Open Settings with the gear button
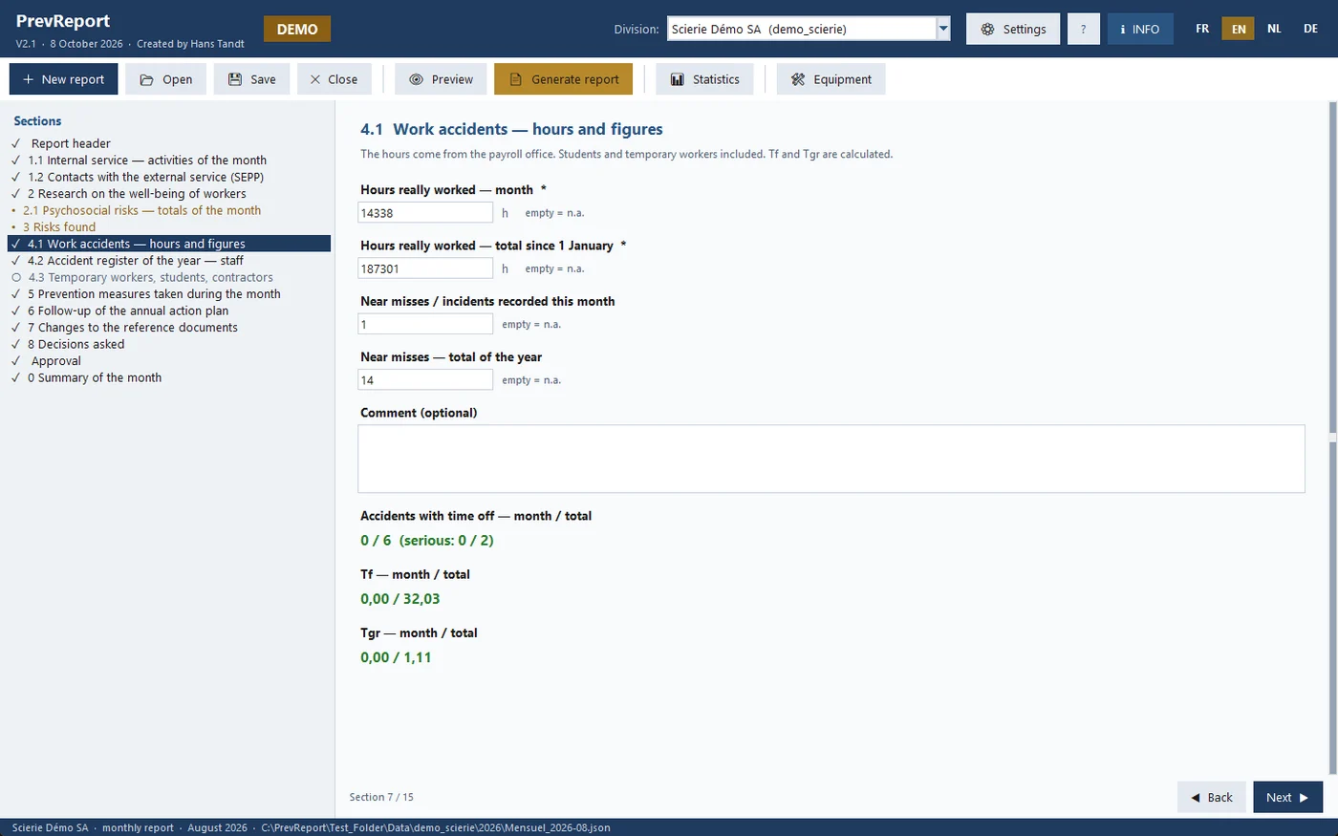Screen dimensions: 1338x836 tap(1013, 29)
